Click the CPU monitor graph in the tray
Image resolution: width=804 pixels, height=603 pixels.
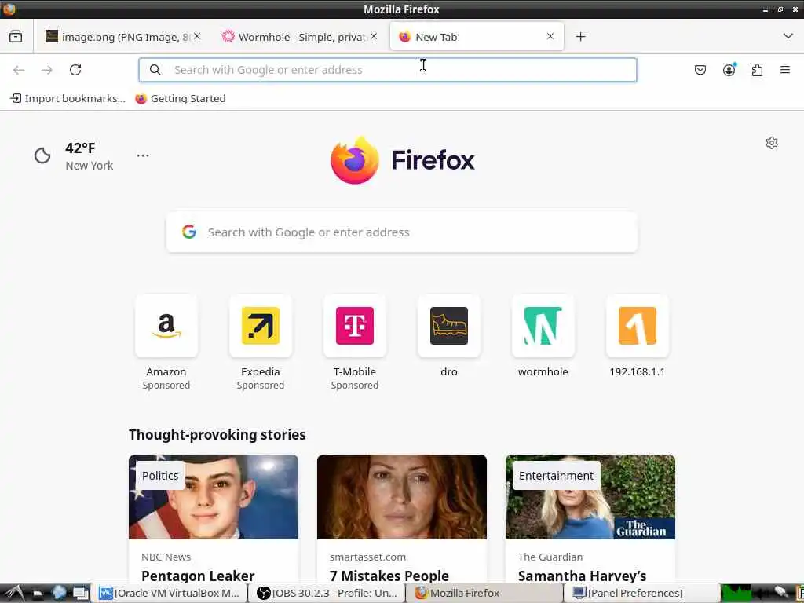point(736,594)
